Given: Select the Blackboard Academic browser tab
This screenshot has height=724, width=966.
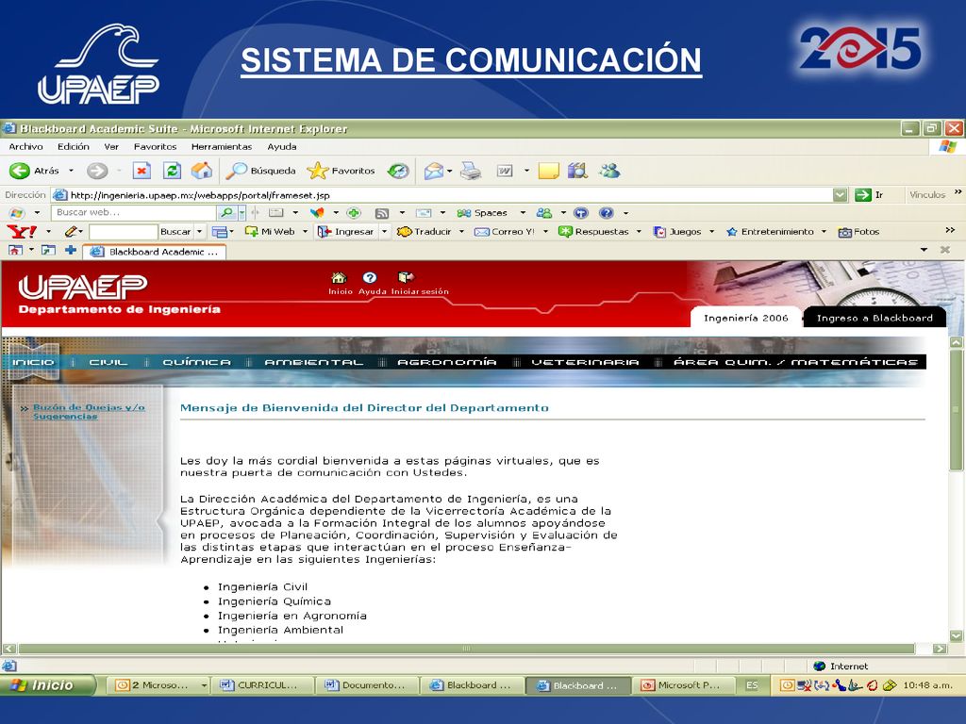Looking at the screenshot, I should [x=154, y=252].
